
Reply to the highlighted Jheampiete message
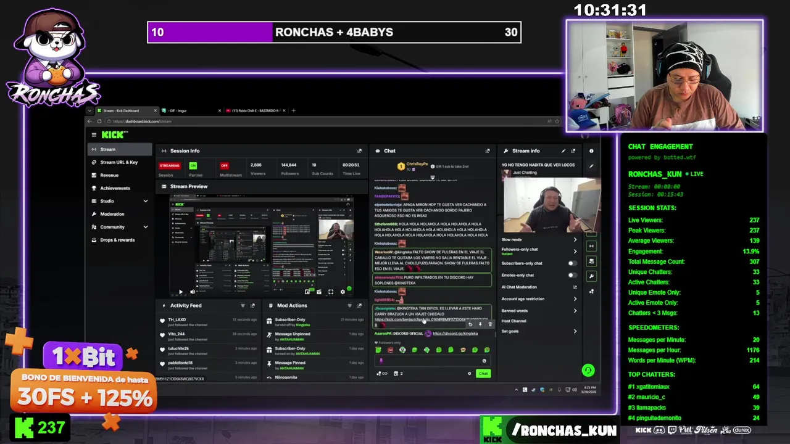470,324
